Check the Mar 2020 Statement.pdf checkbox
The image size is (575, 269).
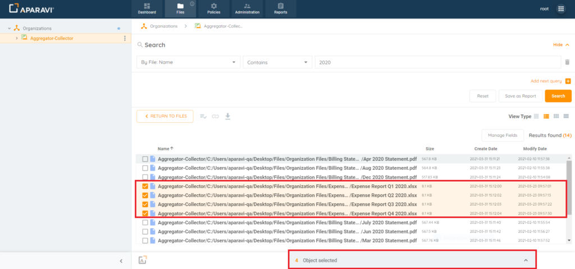coord(145,240)
